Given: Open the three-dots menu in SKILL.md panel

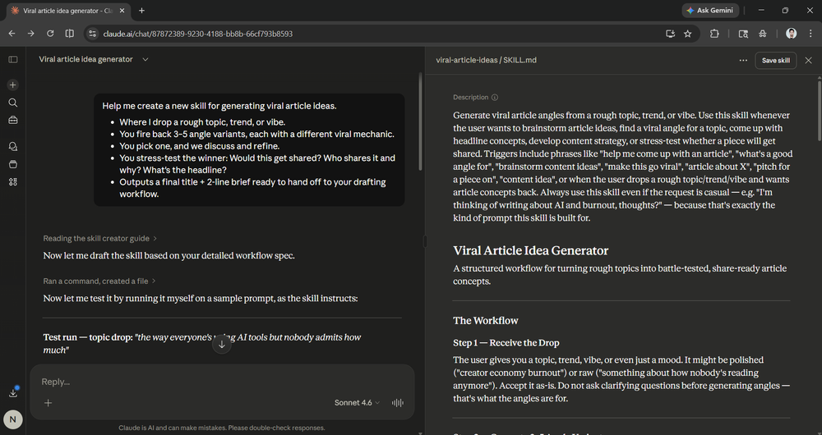Looking at the screenshot, I should (x=743, y=60).
